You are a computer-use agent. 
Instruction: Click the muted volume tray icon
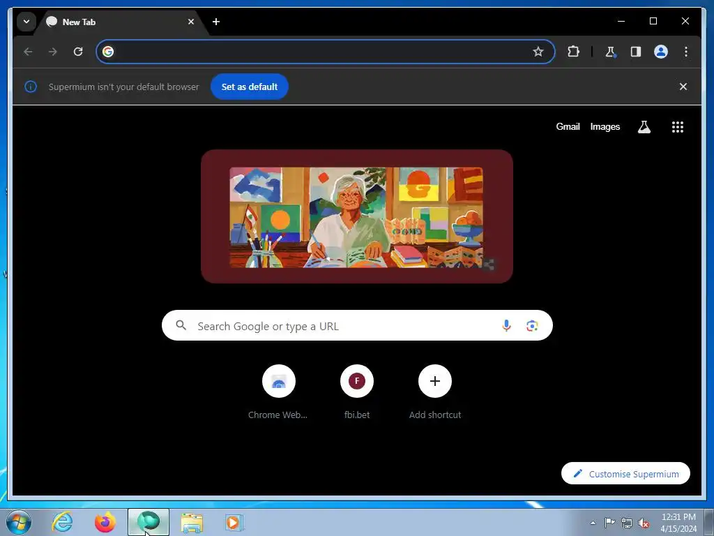[x=644, y=523]
